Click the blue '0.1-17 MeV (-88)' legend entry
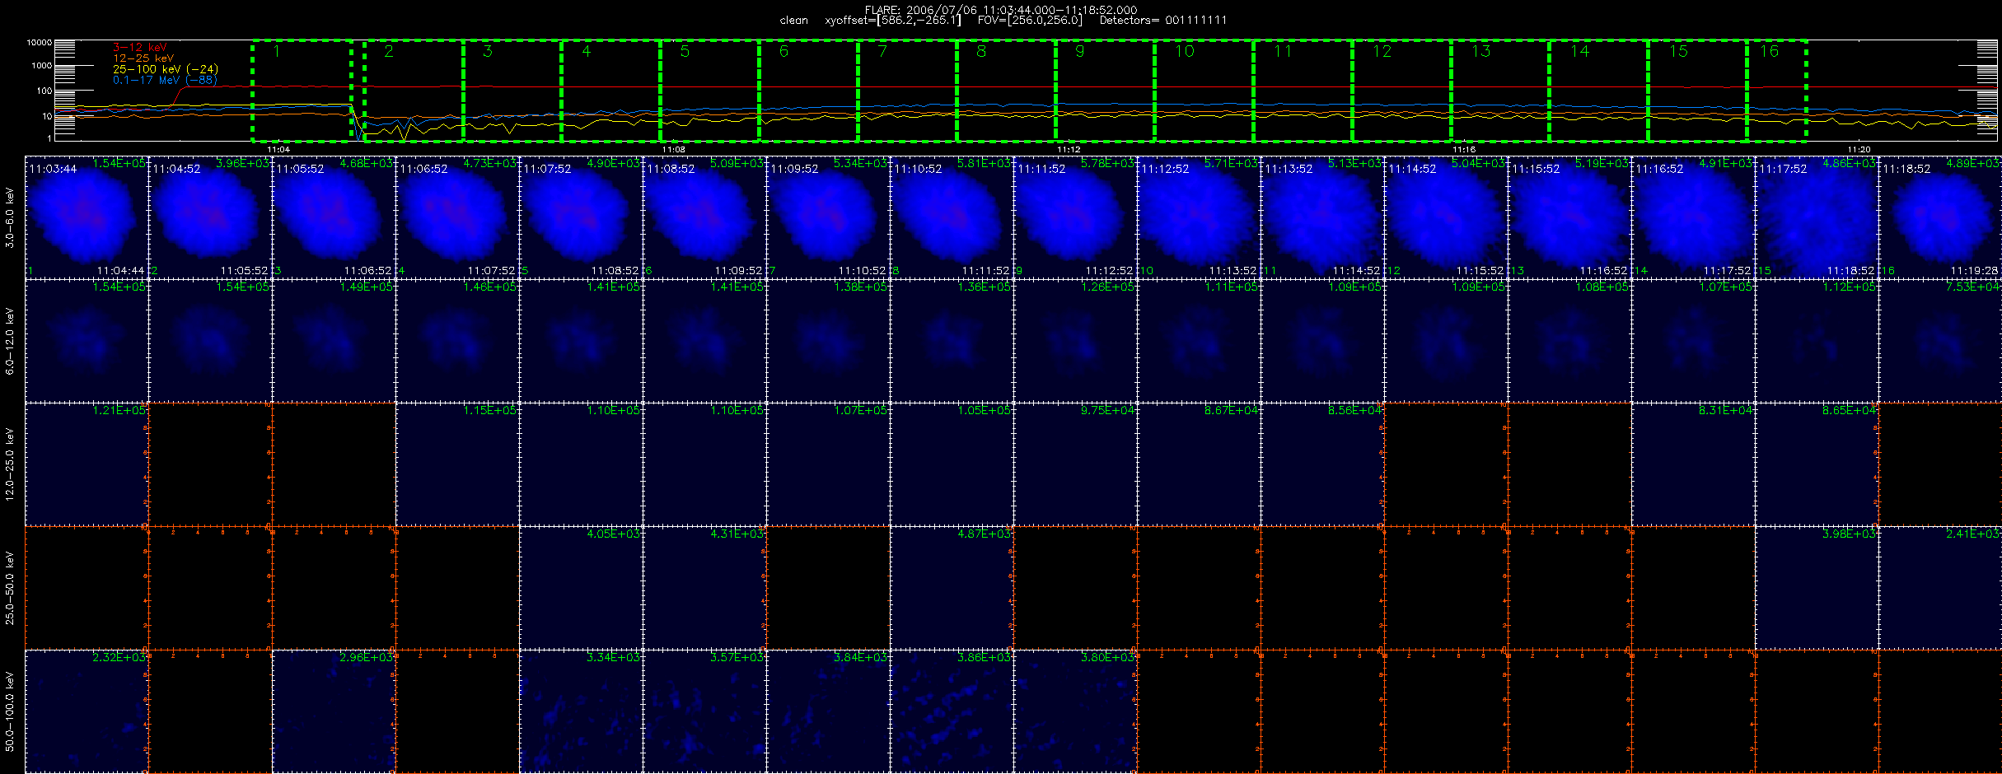 (x=165, y=80)
